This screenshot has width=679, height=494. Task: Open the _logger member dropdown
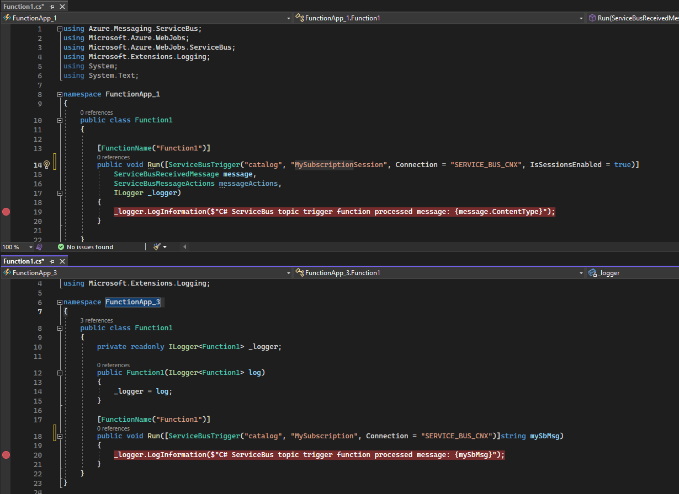(633, 273)
